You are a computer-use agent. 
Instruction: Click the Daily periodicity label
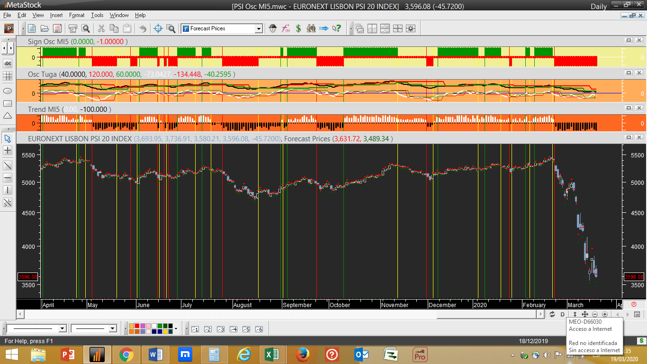click(598, 6)
